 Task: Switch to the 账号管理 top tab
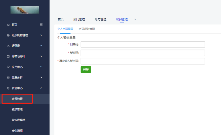tap(101, 19)
